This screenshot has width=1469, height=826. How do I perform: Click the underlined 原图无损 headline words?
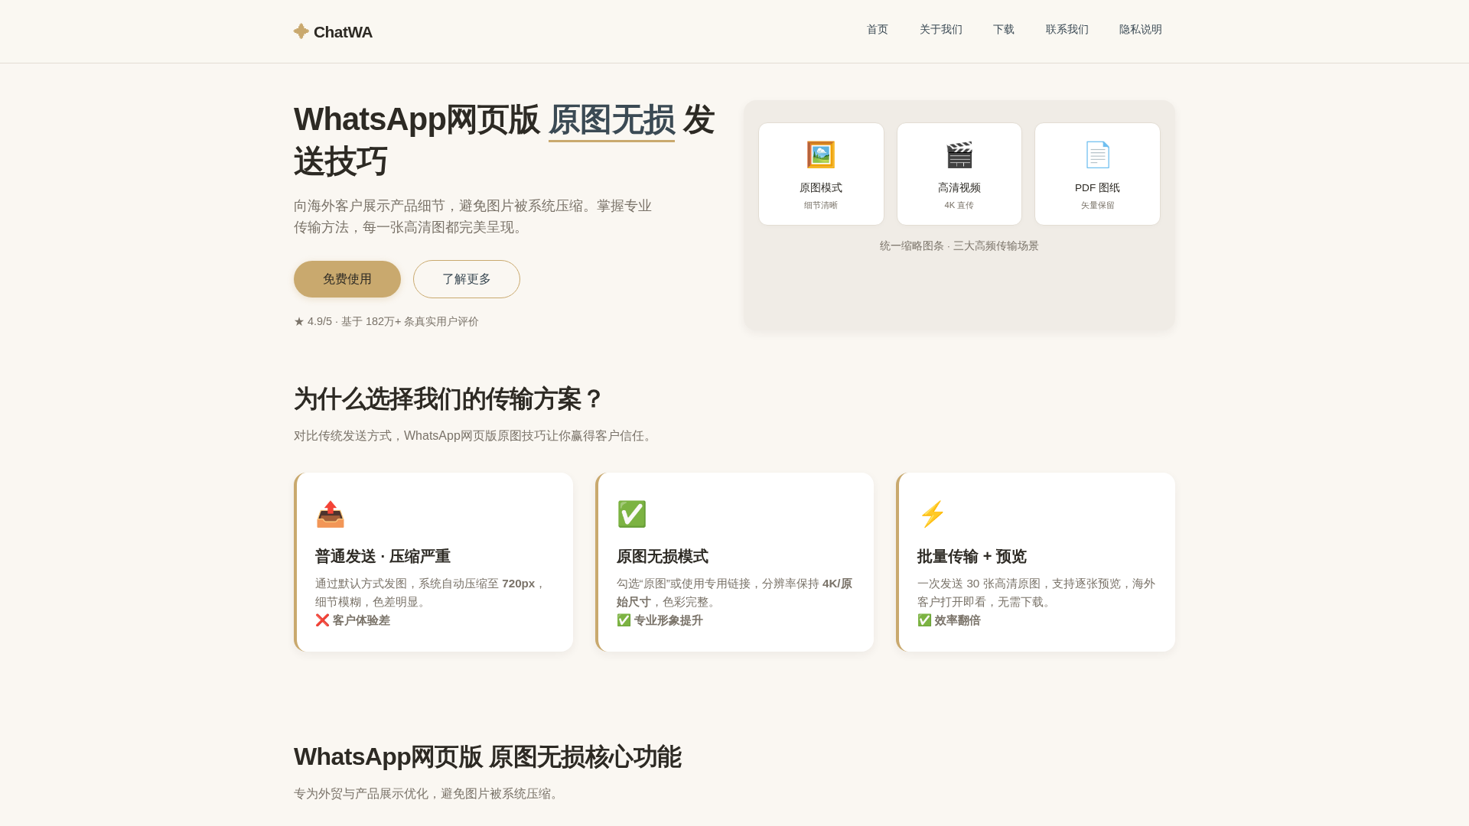tap(611, 121)
